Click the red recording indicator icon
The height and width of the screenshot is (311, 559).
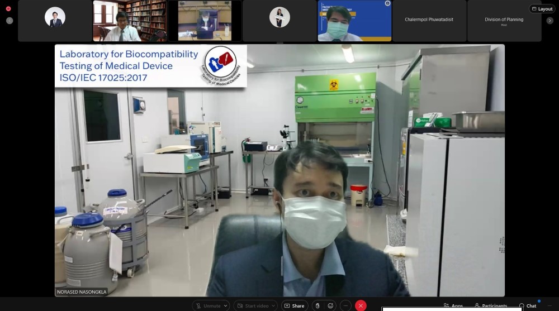[8, 9]
